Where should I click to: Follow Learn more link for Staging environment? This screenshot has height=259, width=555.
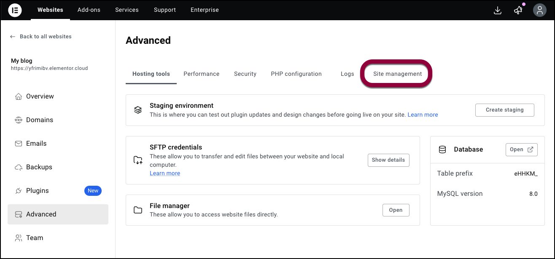[x=423, y=115]
